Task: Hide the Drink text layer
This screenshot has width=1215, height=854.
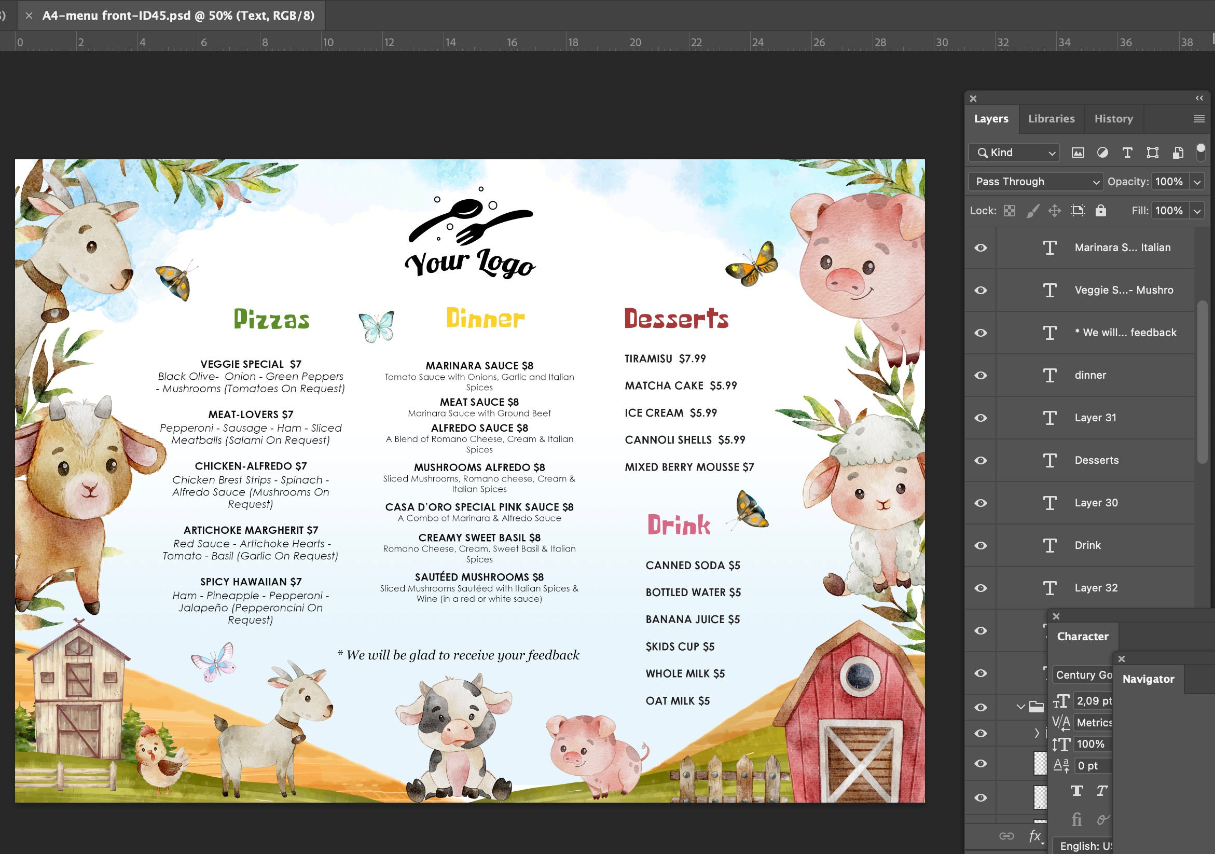Action: tap(980, 545)
